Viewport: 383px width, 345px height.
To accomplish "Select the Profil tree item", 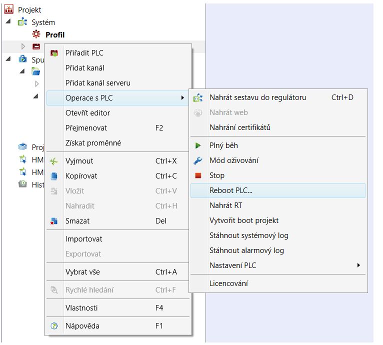I will [x=54, y=34].
